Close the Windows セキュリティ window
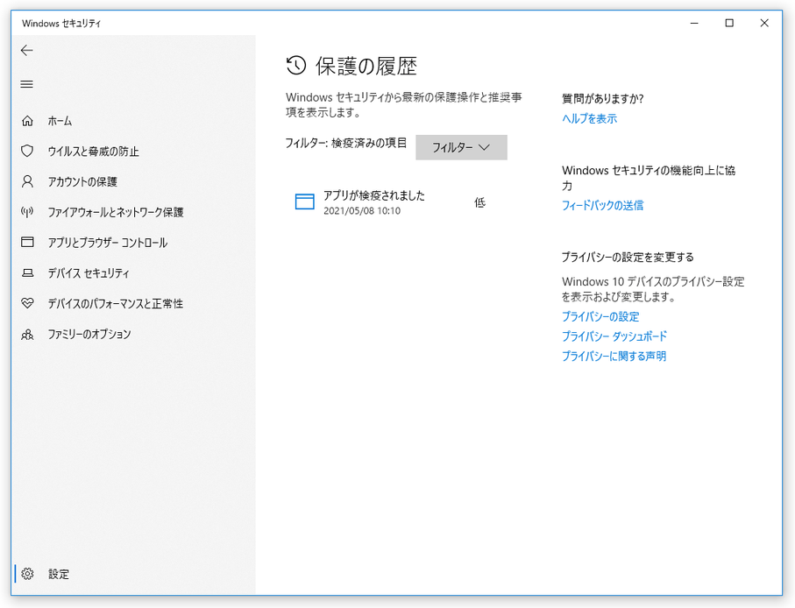Viewport: 795px width, 608px height. point(764,23)
